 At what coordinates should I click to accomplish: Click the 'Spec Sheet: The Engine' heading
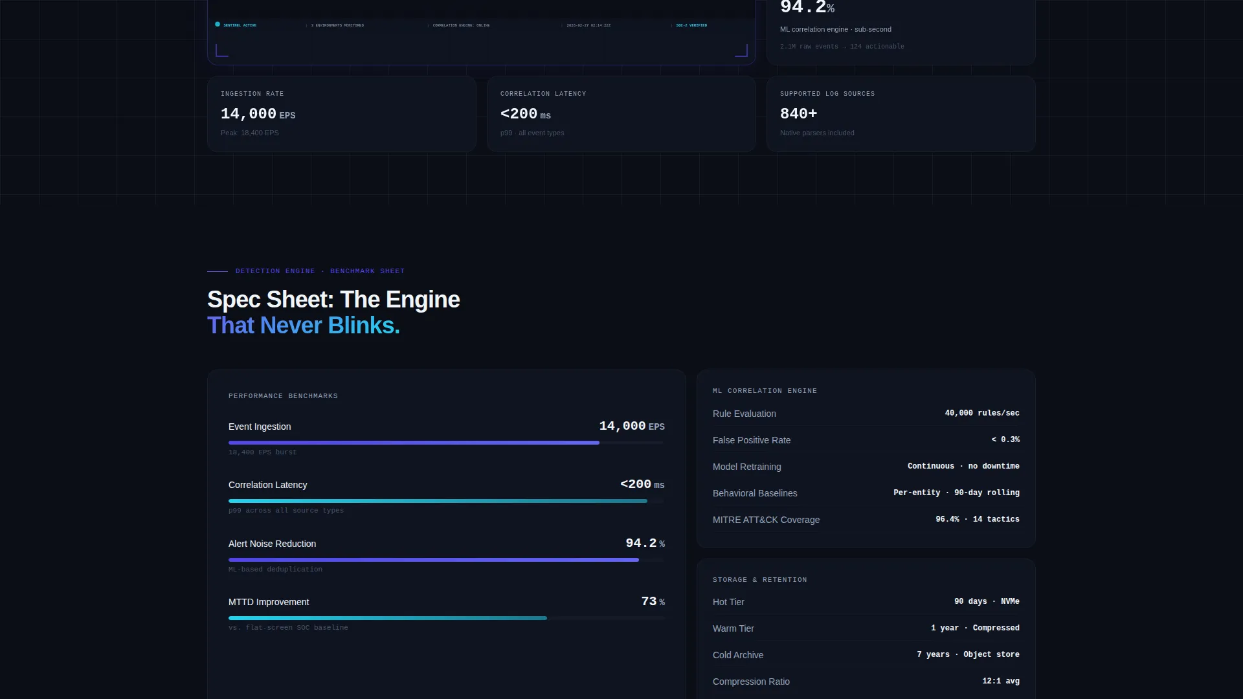333,300
